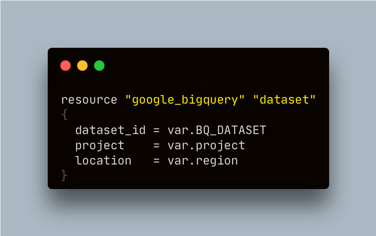376x236 pixels.
Task: Click the gray background outside the code window
Action: point(188,24)
